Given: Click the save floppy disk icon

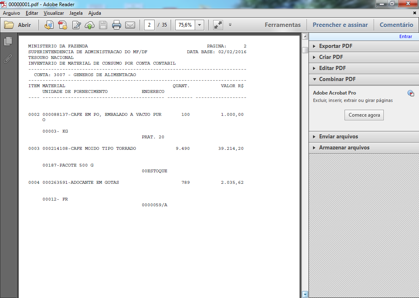Looking at the screenshot, I should (103, 25).
